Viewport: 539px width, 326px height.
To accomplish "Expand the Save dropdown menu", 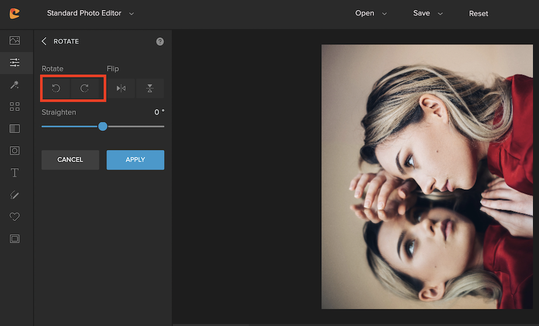I will 428,13.
